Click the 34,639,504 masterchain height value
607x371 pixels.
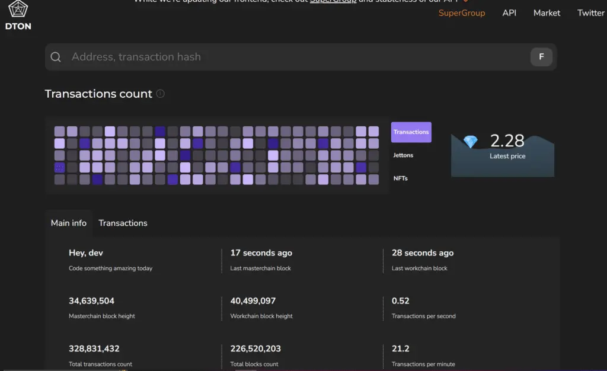coord(91,301)
